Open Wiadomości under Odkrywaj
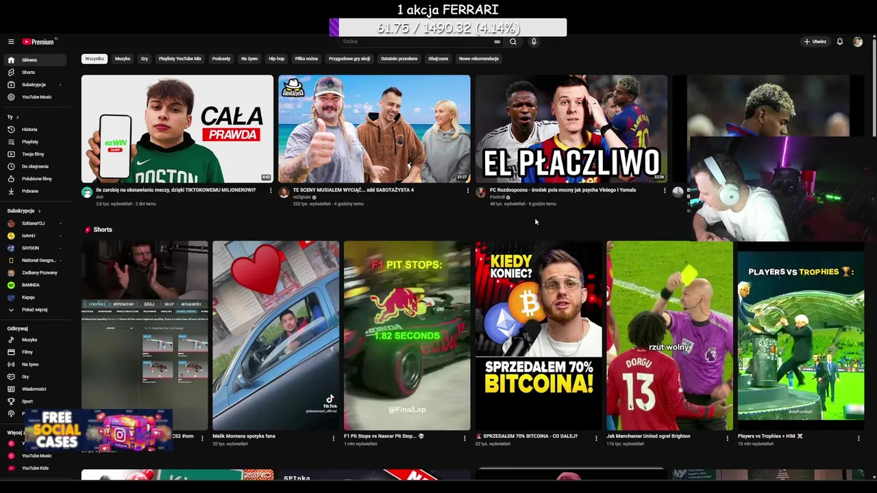Image resolution: width=877 pixels, height=493 pixels. [36, 389]
